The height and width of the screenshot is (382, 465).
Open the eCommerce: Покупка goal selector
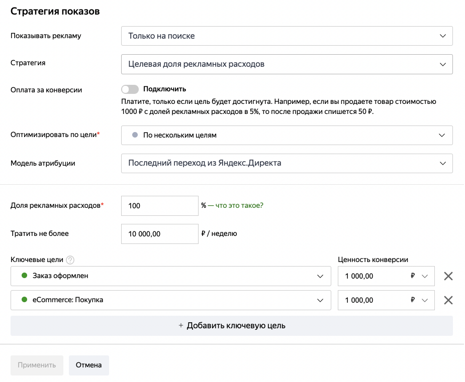pyautogui.click(x=170, y=300)
